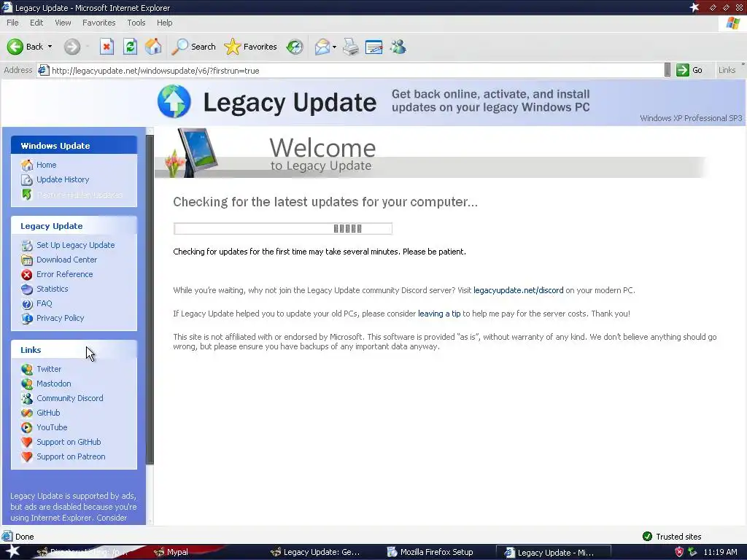
Task: Open the Update History link
Action: coord(63,179)
